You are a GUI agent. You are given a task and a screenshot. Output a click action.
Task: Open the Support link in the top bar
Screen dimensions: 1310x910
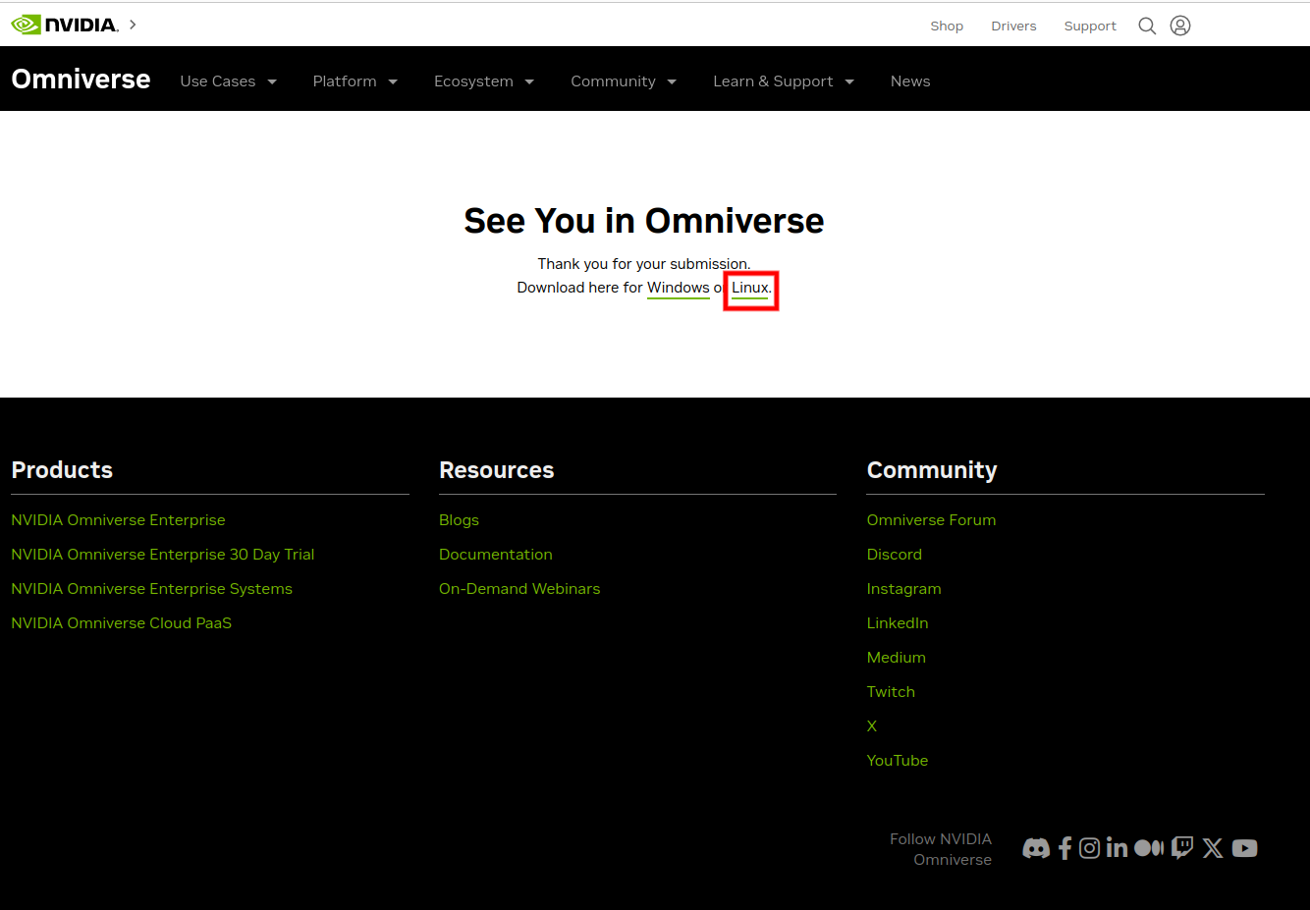pos(1090,27)
